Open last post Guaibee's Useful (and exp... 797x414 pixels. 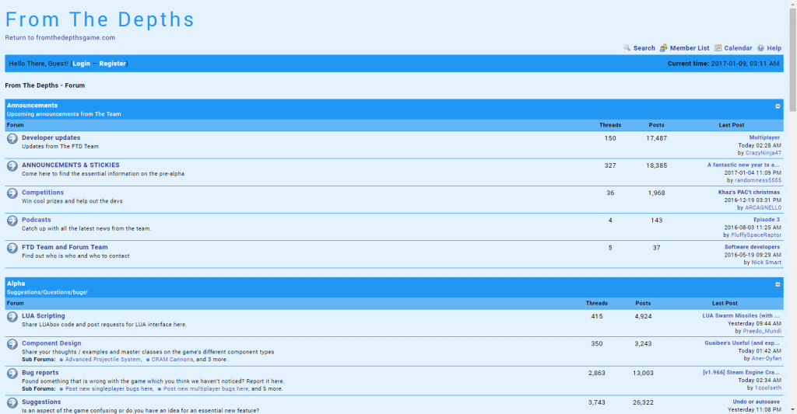[742, 343]
